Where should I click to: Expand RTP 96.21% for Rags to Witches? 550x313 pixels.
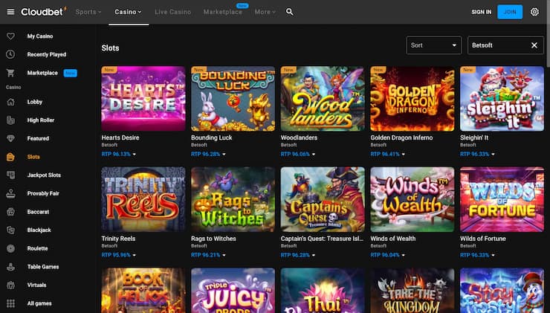208,255
